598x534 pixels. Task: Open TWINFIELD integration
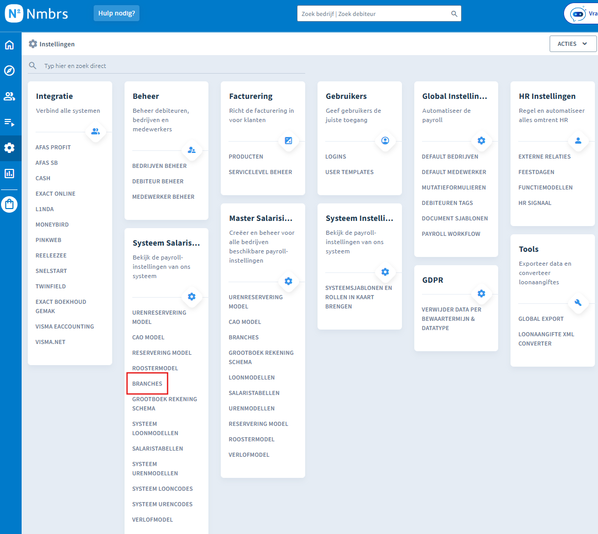[51, 286]
